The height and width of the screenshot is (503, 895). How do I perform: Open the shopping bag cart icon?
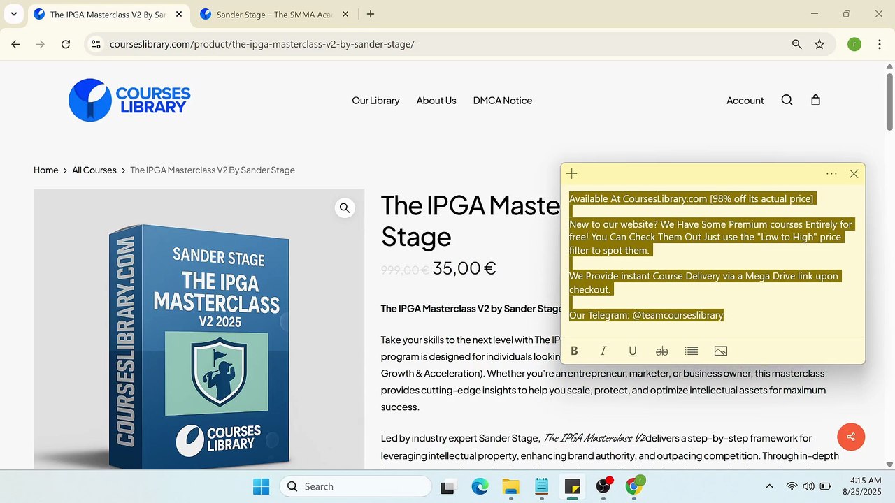pyautogui.click(x=815, y=100)
